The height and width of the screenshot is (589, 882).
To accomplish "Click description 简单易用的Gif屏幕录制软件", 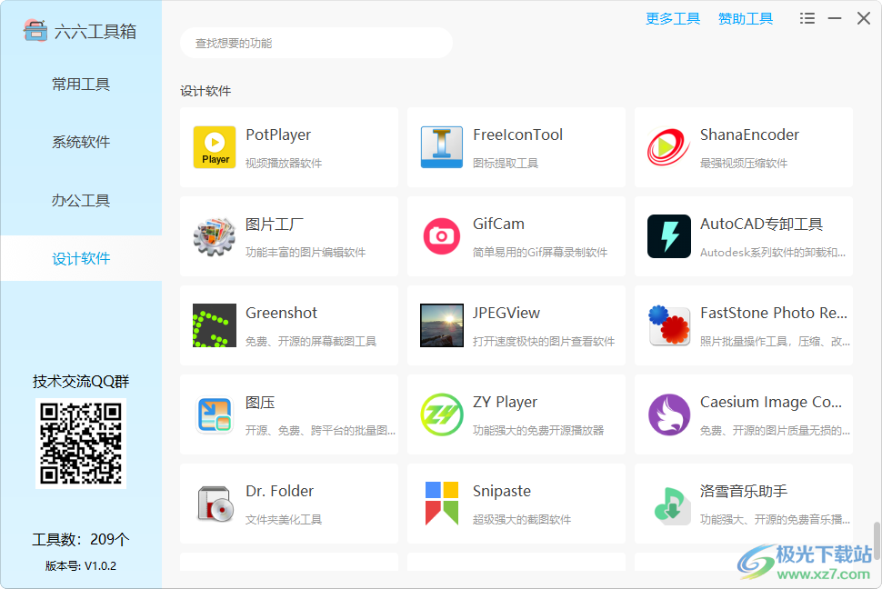I will coord(540,252).
